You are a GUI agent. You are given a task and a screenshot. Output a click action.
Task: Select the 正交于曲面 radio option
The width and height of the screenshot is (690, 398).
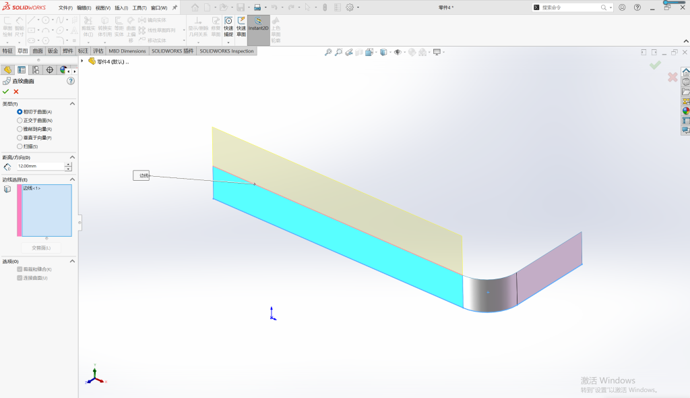pyautogui.click(x=20, y=120)
